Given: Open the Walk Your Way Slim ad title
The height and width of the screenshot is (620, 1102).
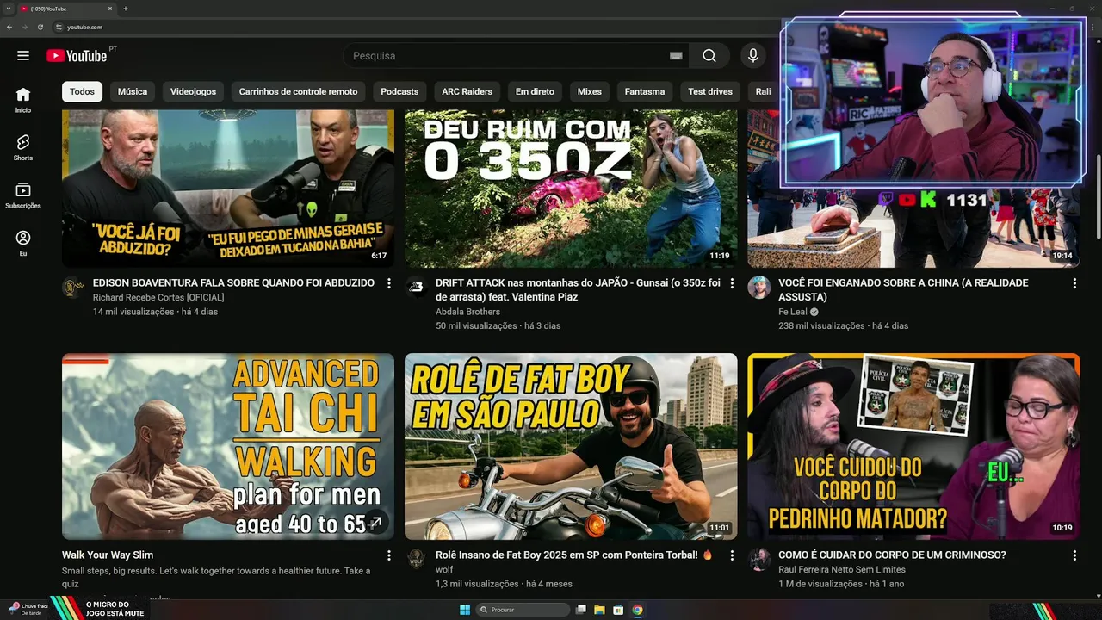Looking at the screenshot, I should 108,555.
